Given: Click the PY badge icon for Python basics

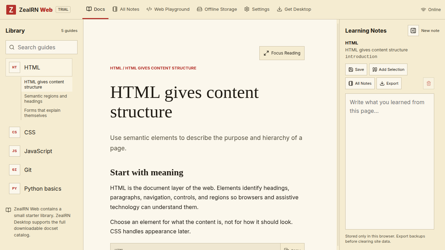Looking at the screenshot, I should click(x=15, y=189).
